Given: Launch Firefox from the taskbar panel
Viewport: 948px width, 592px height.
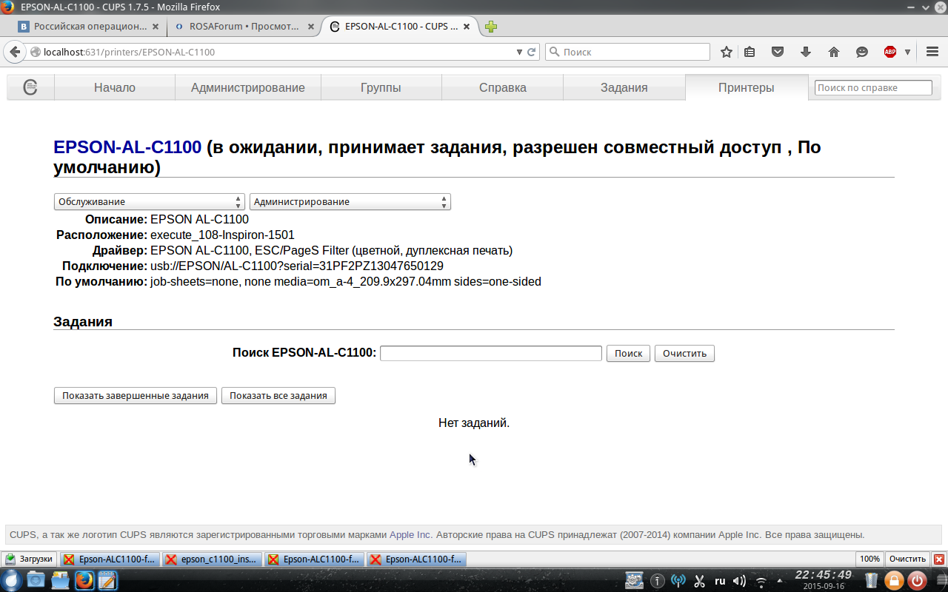Looking at the screenshot, I should 84,580.
